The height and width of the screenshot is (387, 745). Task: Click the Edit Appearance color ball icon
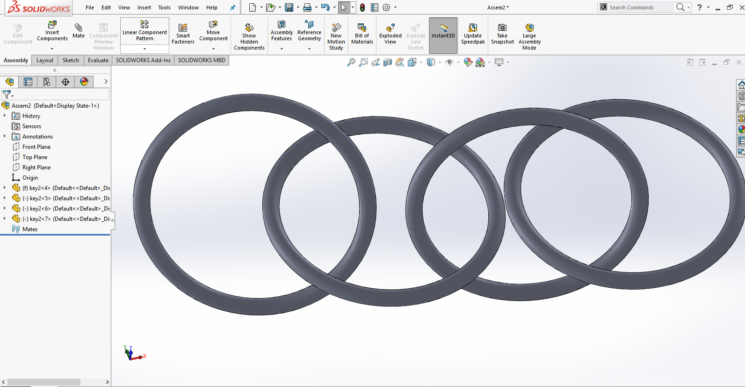468,62
